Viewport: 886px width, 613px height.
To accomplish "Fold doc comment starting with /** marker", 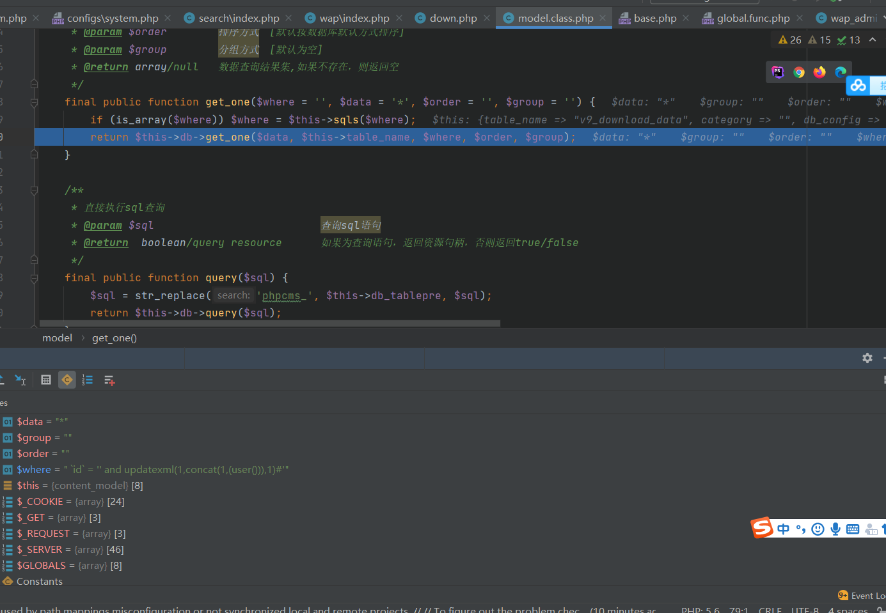I will click(x=34, y=190).
